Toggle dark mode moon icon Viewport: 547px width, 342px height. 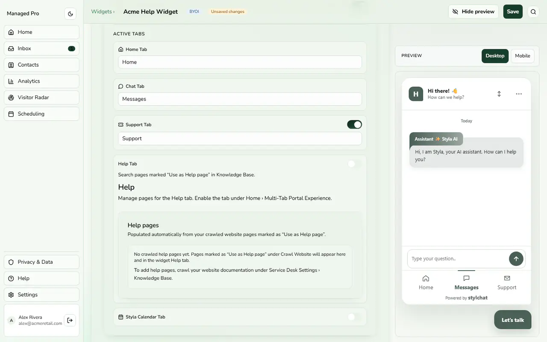click(x=71, y=14)
